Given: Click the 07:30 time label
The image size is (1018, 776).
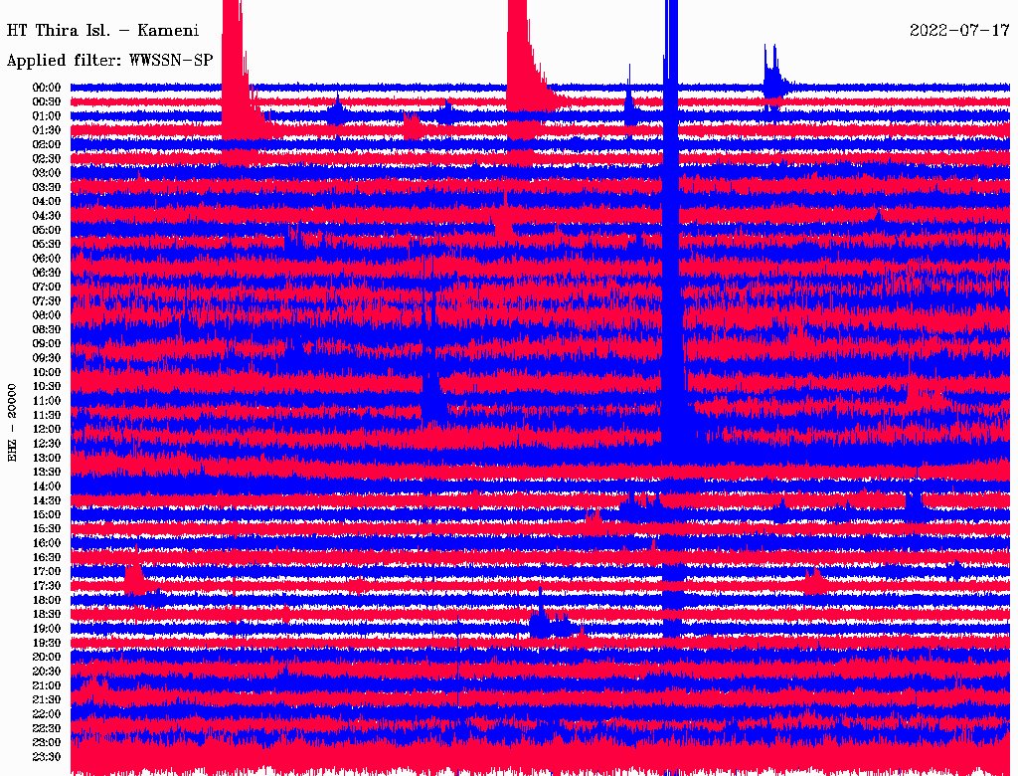Looking at the screenshot, I should pos(47,300).
